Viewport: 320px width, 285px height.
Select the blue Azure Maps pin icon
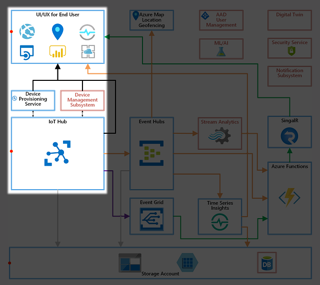point(57,32)
